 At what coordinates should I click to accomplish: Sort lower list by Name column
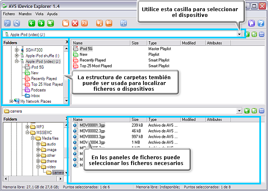(101, 119)
